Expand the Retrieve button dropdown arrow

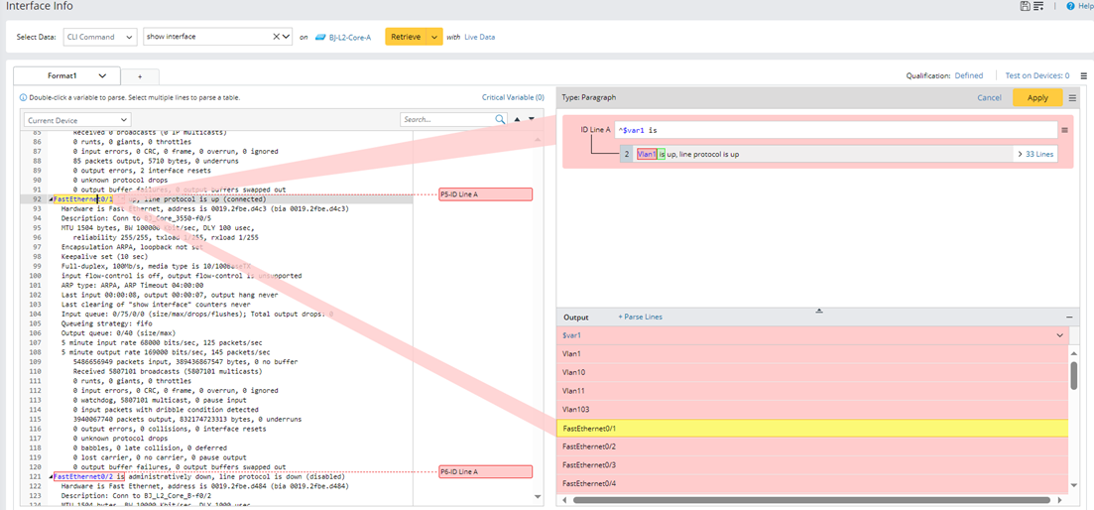pyautogui.click(x=435, y=37)
